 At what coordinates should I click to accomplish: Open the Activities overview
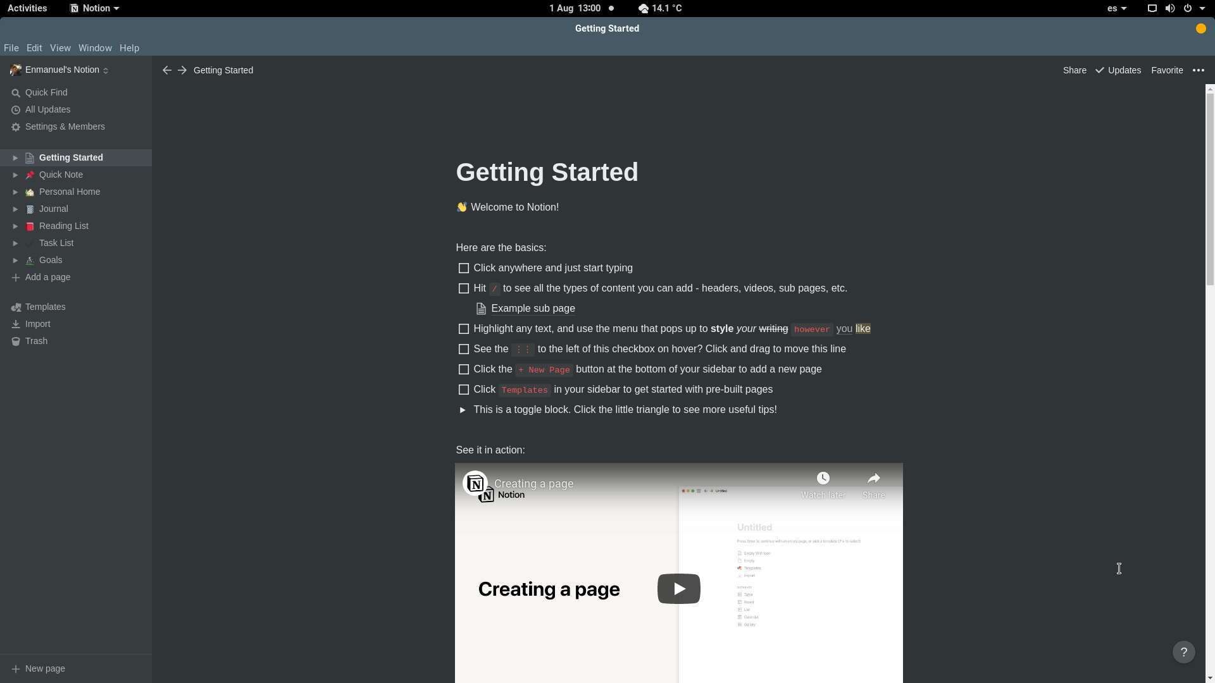pyautogui.click(x=27, y=8)
